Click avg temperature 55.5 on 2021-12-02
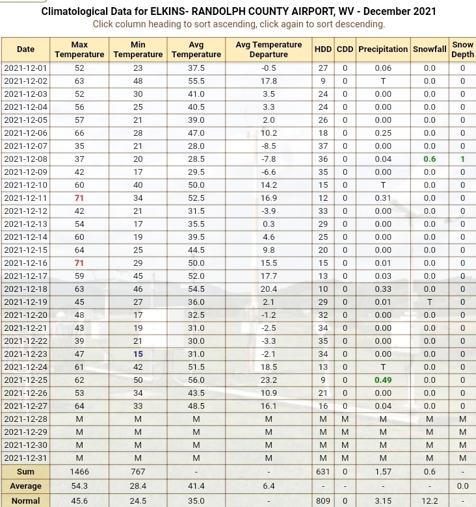Screen dimensions: 476x507 (196, 81)
